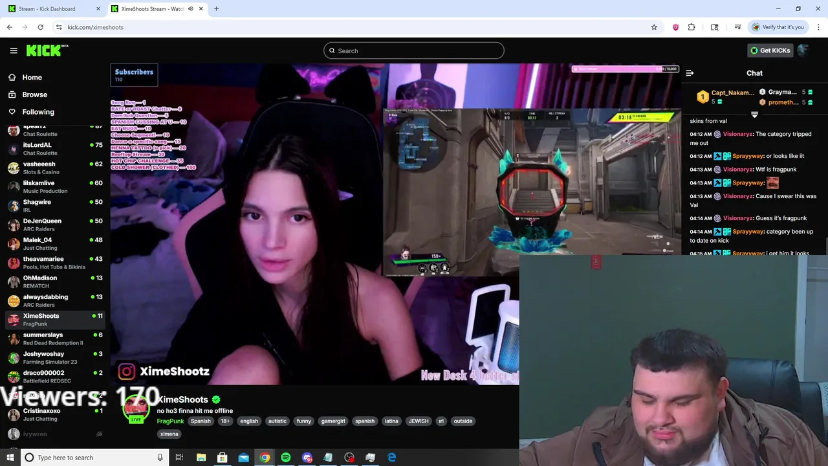Open the FragPunk category link
This screenshot has height=466, width=828.
pos(170,421)
